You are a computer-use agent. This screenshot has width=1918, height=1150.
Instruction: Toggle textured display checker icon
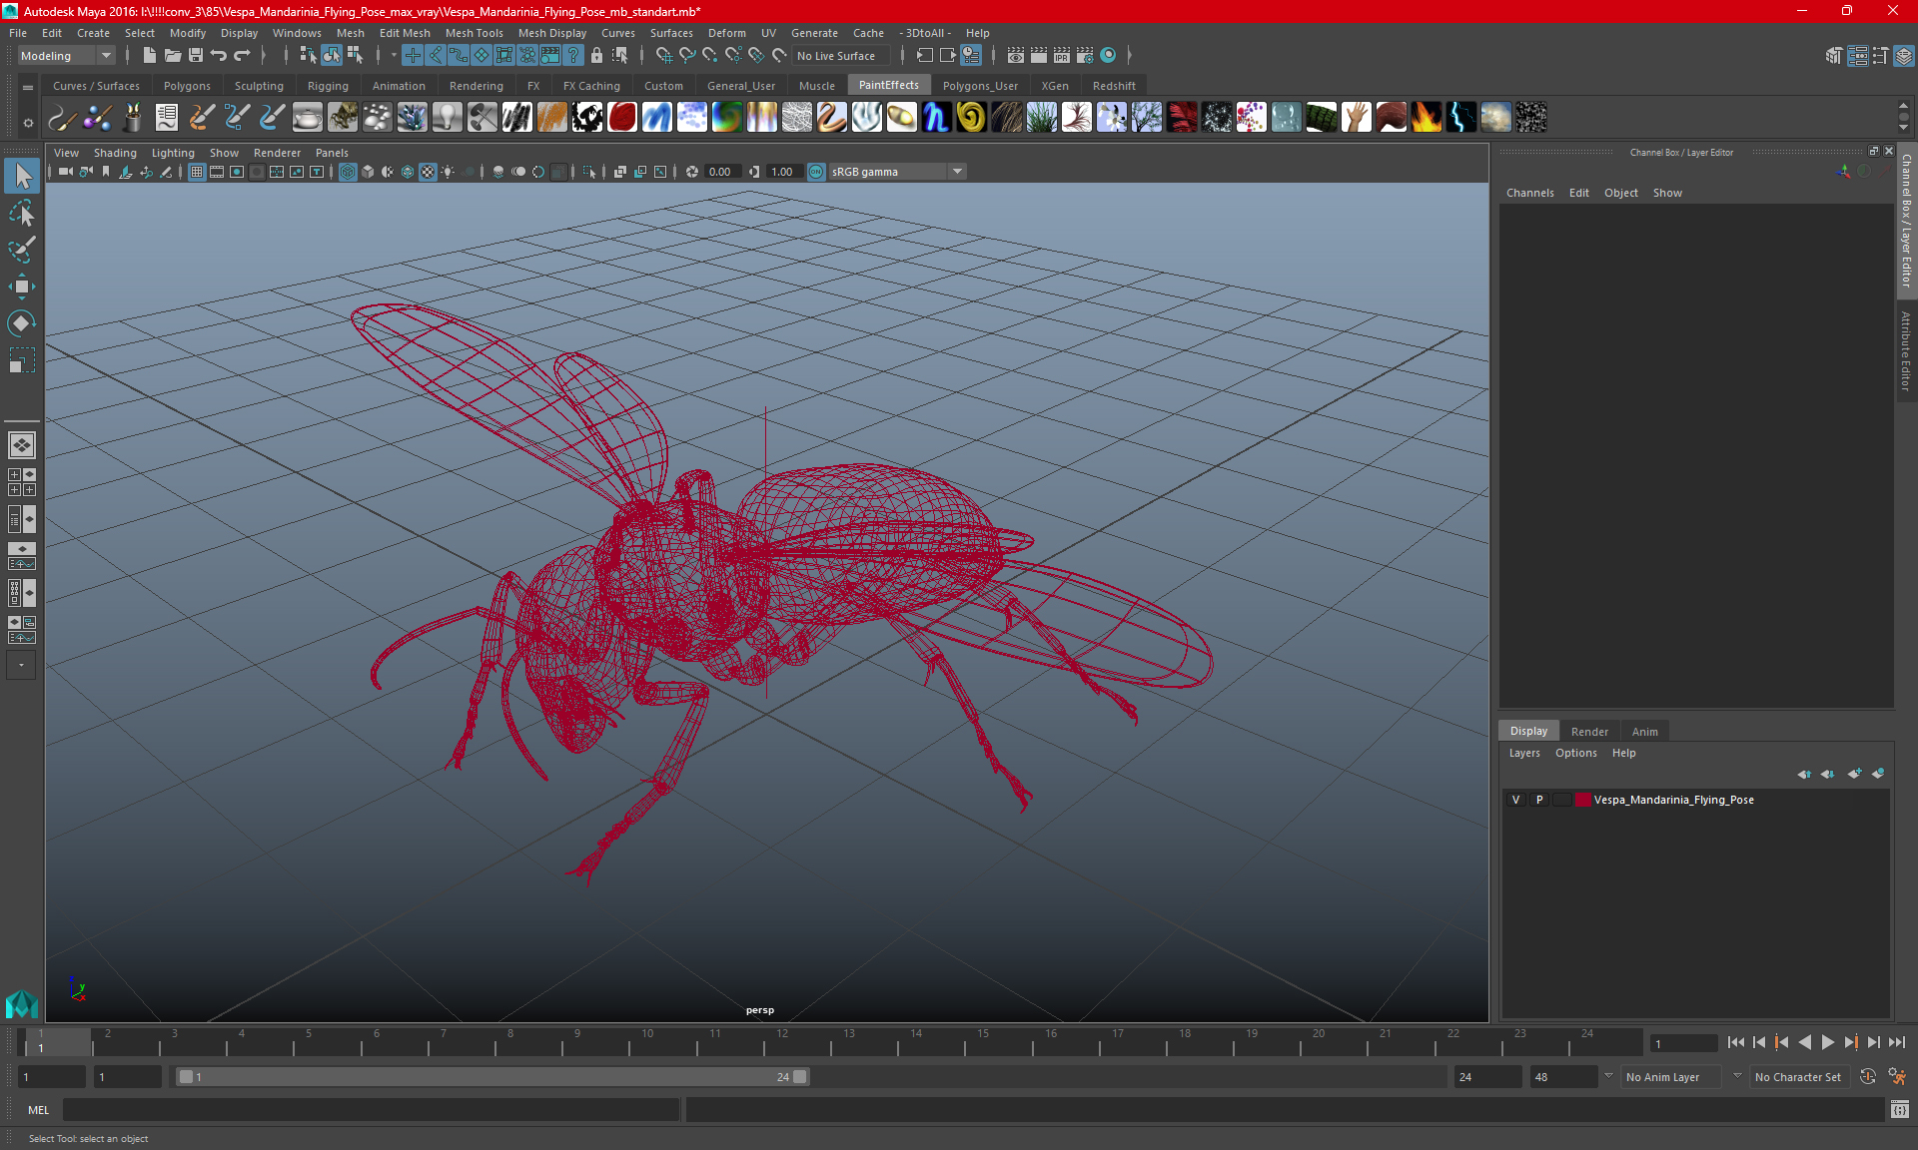click(x=428, y=172)
